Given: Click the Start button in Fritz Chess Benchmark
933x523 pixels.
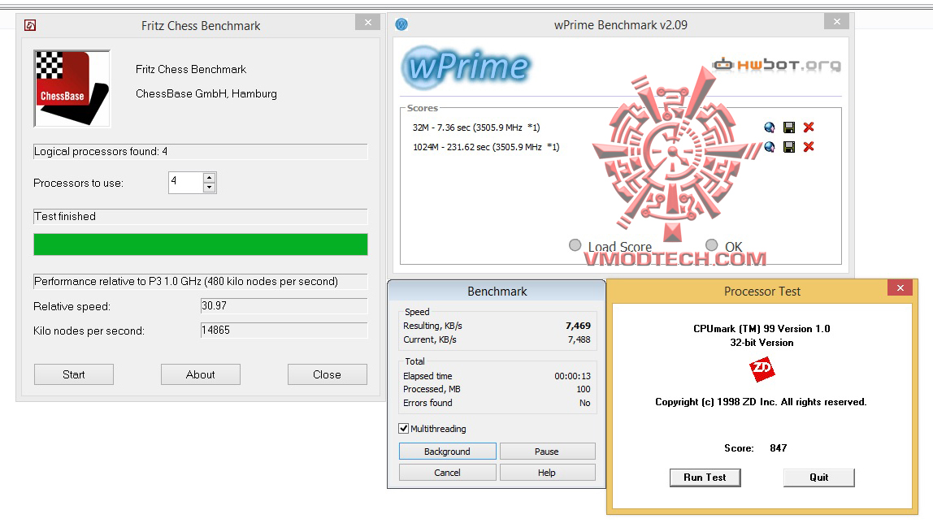Looking at the screenshot, I should click(x=74, y=374).
